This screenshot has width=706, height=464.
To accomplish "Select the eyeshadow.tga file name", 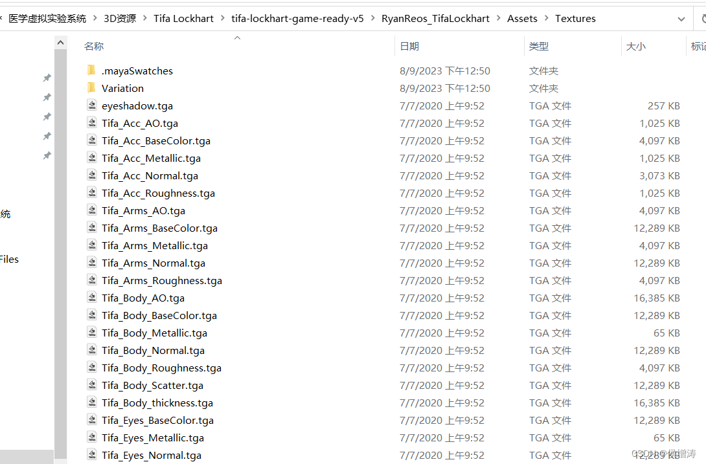I will [x=137, y=105].
